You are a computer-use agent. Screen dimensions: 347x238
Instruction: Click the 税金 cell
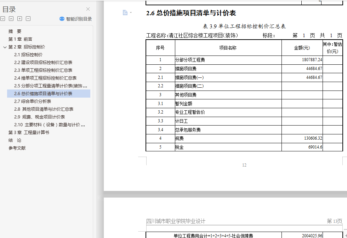click(228, 147)
